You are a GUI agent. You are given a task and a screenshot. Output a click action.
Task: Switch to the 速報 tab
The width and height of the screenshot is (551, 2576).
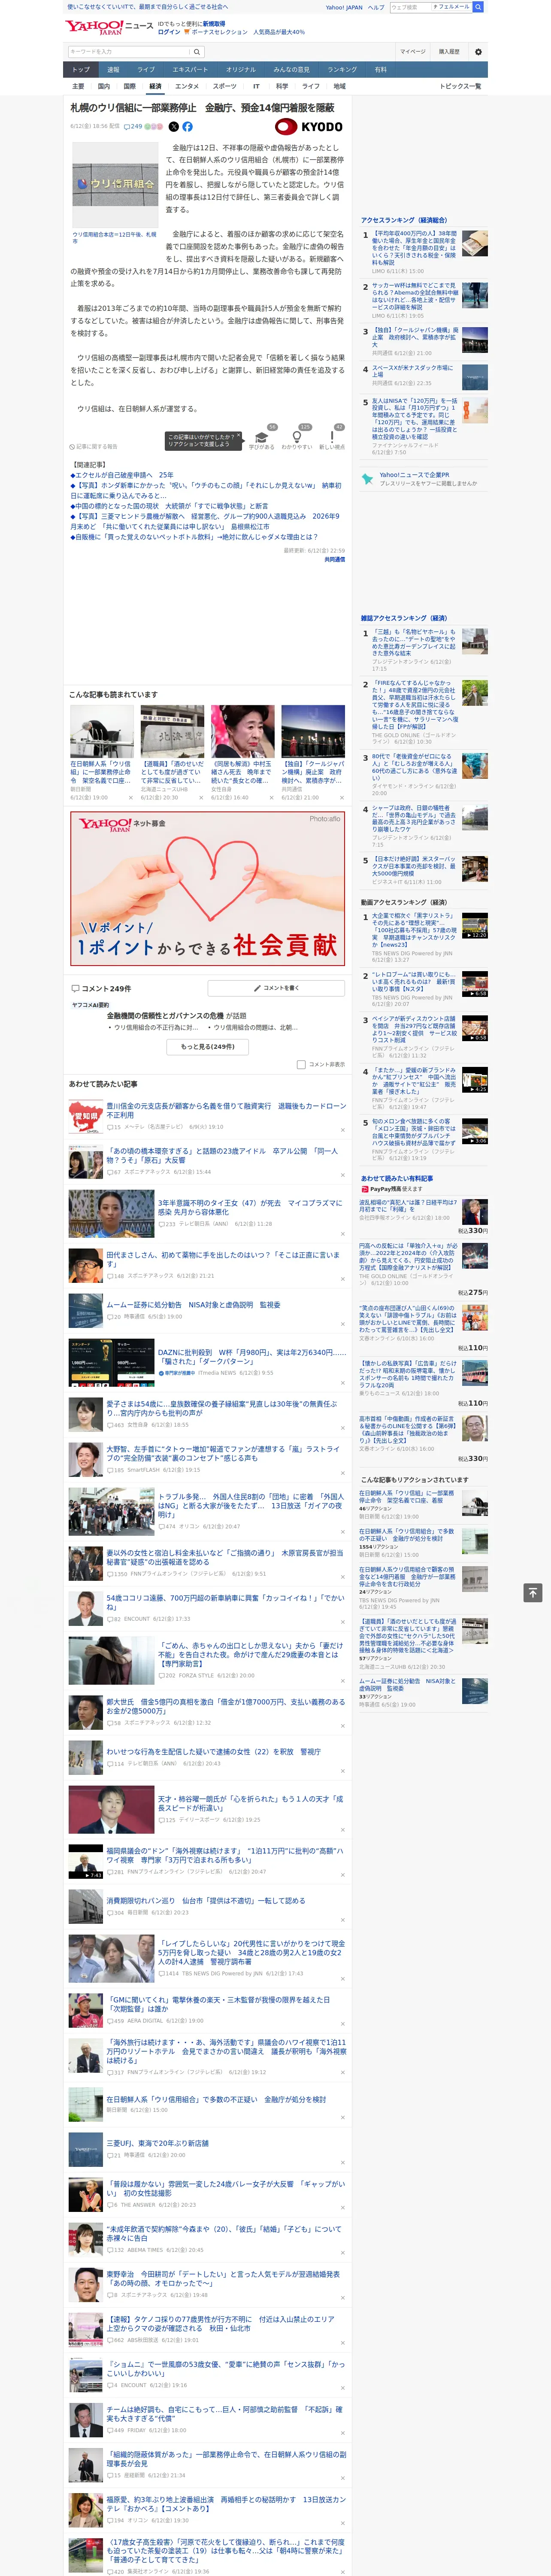pyautogui.click(x=113, y=70)
